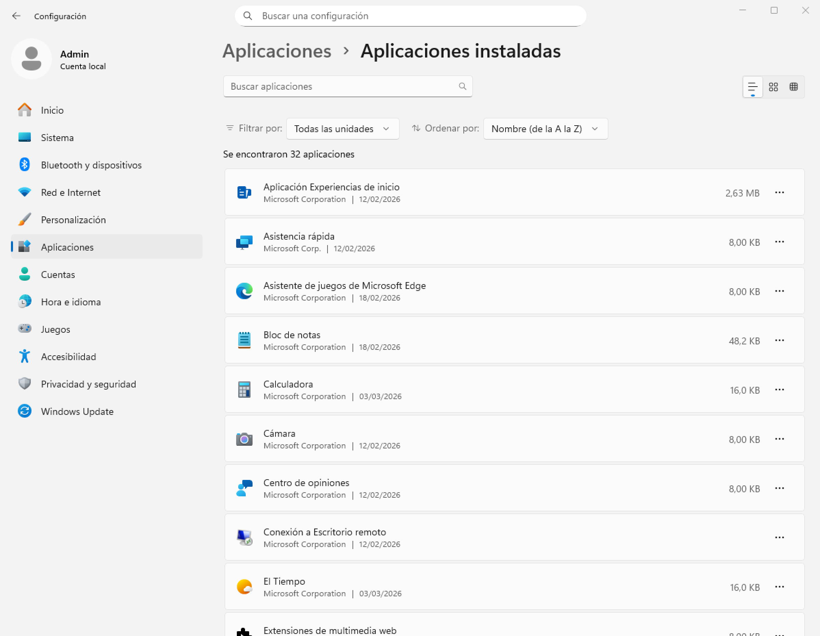This screenshot has height=636, width=820.
Task: Go back using the arrow icon
Action: coord(16,16)
